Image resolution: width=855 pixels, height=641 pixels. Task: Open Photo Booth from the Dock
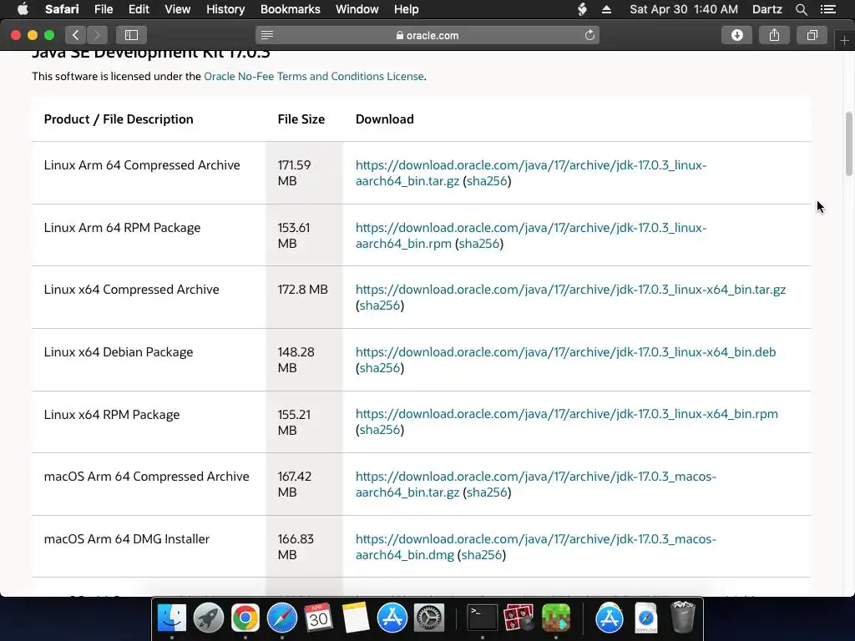[519, 618]
